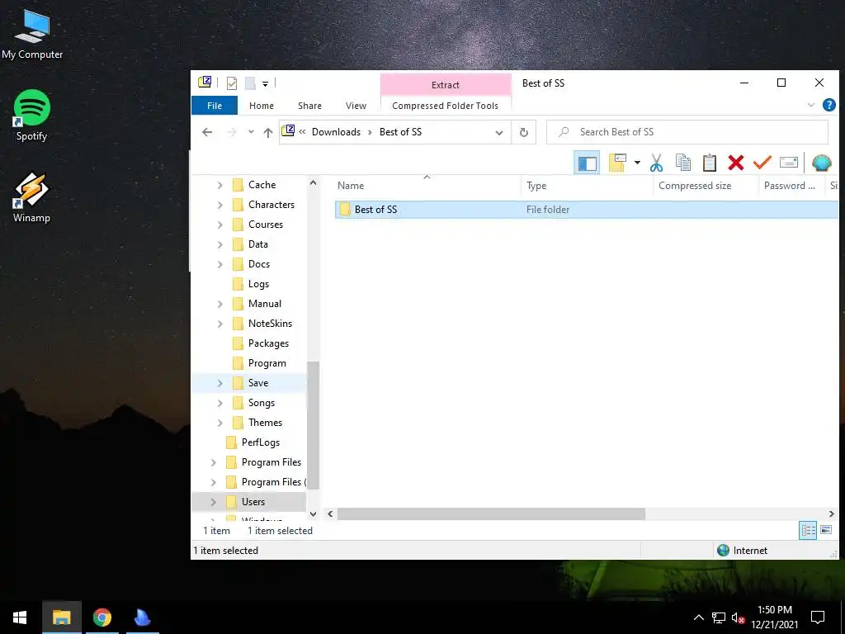Click Chrome icon in taskbar
Viewport: 845px width, 634px height.
tap(101, 617)
